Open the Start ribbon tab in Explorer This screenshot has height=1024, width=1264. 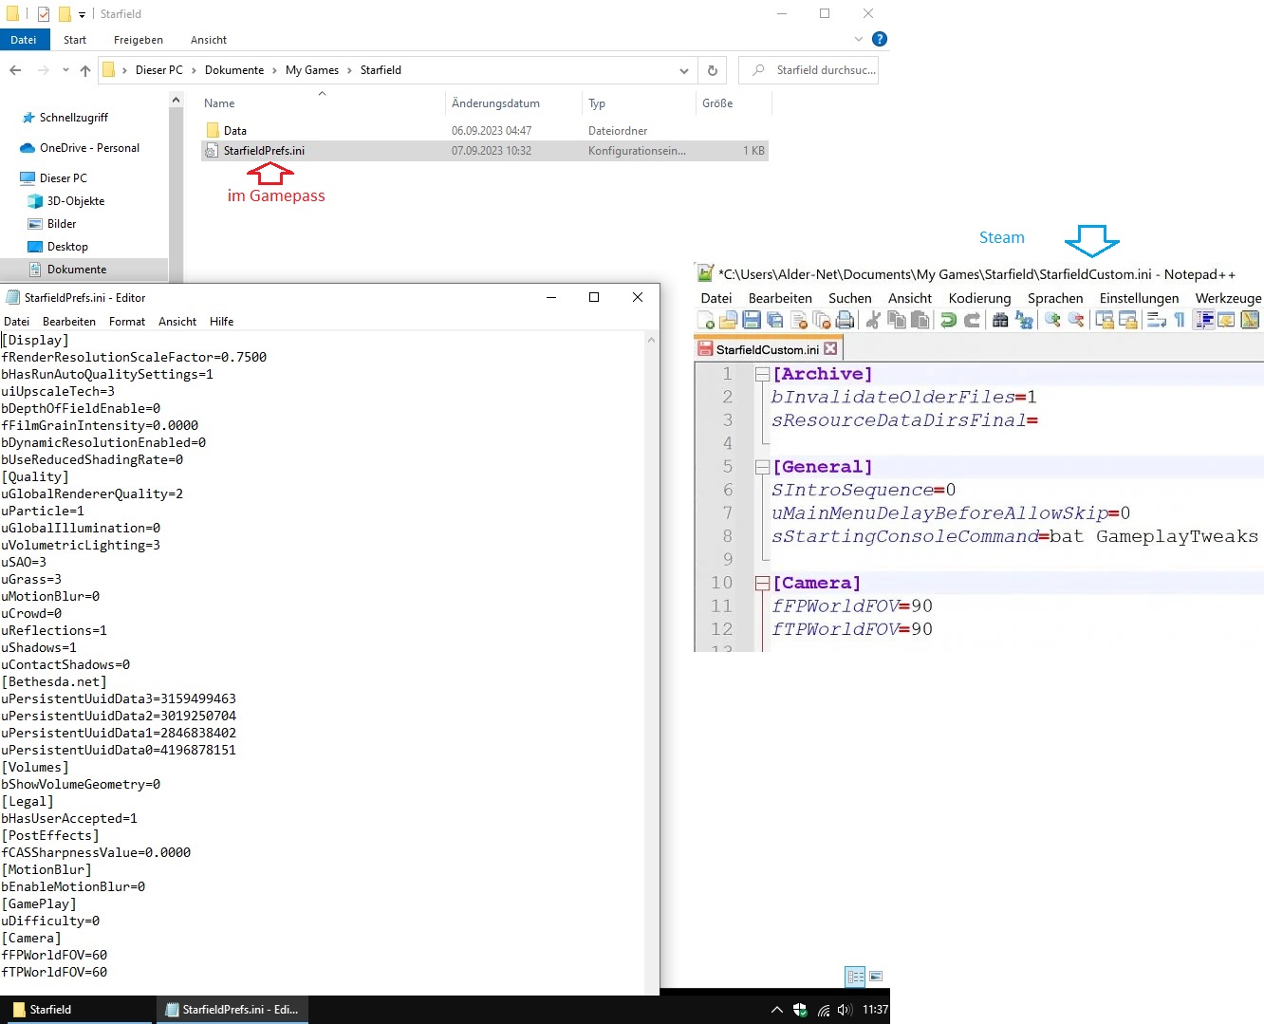pos(75,40)
